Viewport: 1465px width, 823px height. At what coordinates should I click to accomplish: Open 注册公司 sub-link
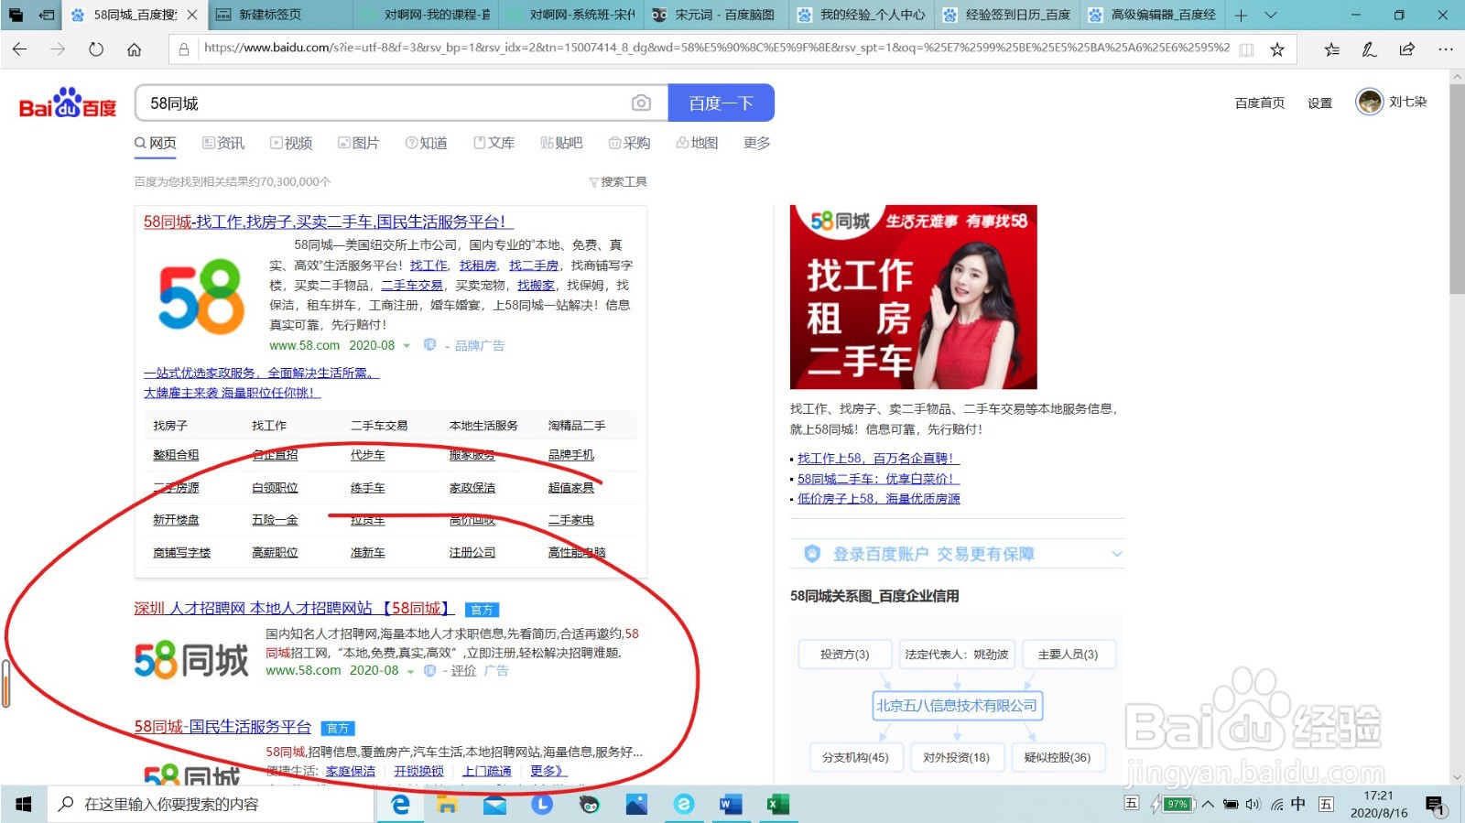pyautogui.click(x=472, y=553)
